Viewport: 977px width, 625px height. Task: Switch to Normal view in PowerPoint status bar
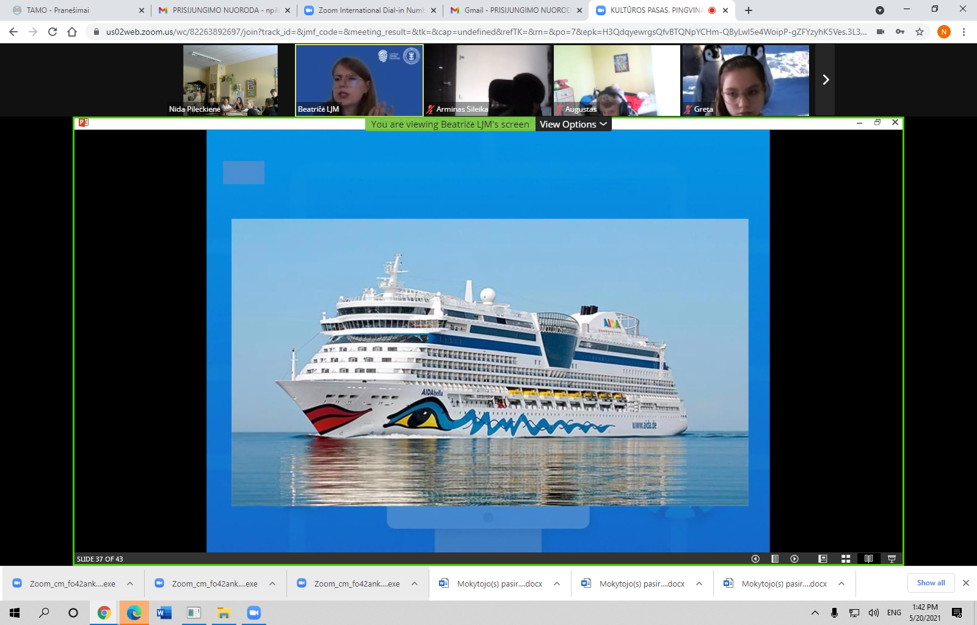click(x=823, y=558)
